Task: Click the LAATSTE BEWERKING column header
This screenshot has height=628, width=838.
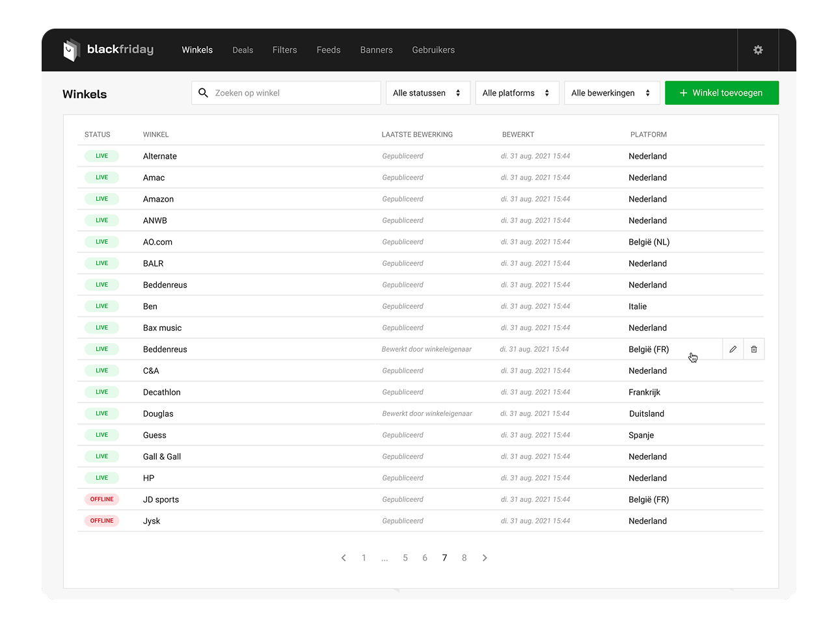Action: tap(417, 135)
